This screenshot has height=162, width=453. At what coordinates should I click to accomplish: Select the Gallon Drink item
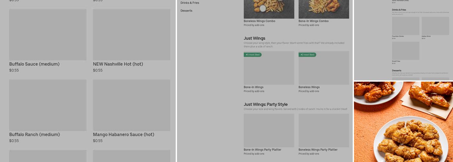(x=435, y=26)
